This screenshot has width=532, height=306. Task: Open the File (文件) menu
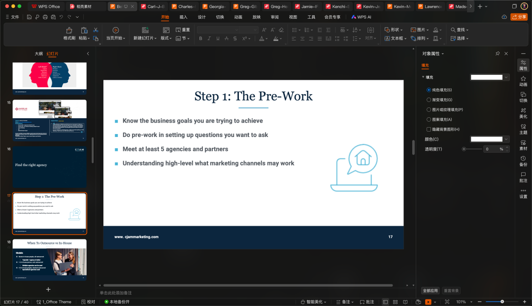[x=12, y=17]
